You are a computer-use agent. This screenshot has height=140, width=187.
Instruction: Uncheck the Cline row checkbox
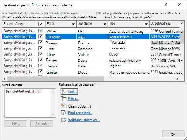41,54
